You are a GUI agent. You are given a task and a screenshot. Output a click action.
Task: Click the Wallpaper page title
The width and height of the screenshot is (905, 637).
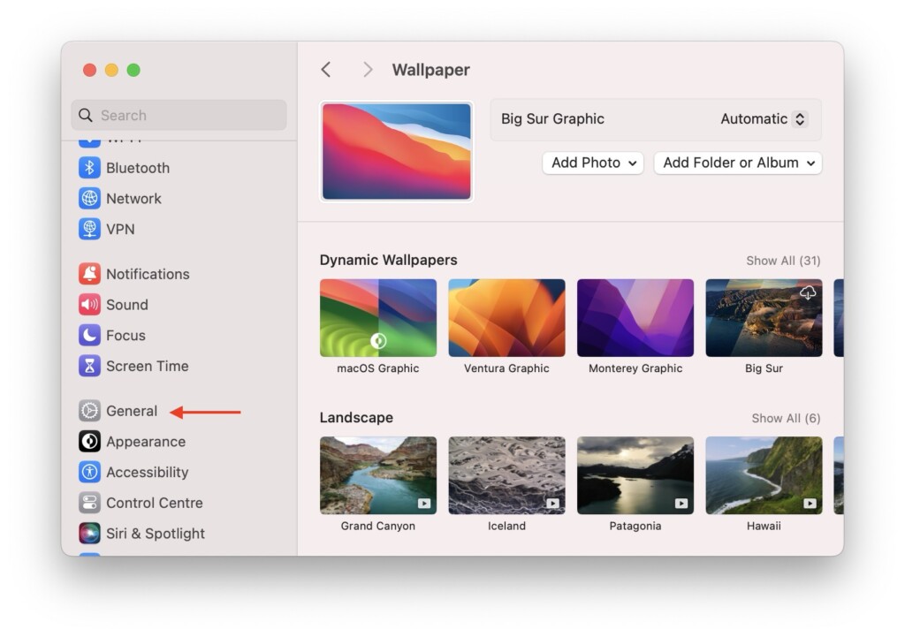click(x=431, y=70)
